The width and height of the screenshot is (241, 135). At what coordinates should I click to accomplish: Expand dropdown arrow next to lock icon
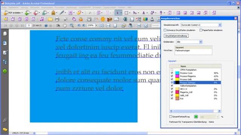tap(57, 13)
